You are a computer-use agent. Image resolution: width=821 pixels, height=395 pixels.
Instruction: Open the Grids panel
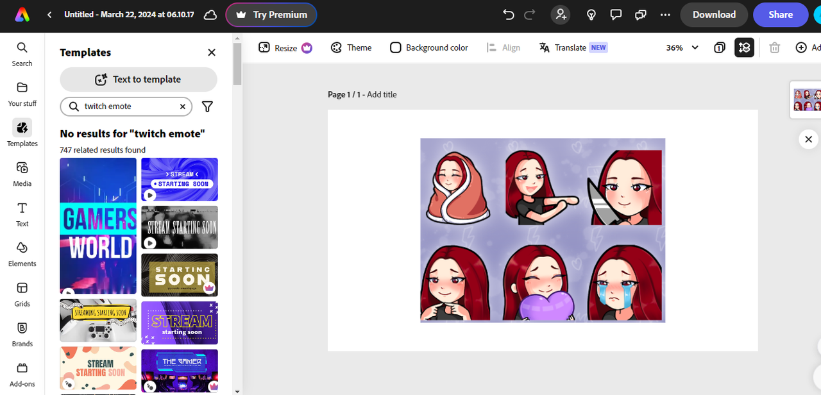click(x=22, y=294)
